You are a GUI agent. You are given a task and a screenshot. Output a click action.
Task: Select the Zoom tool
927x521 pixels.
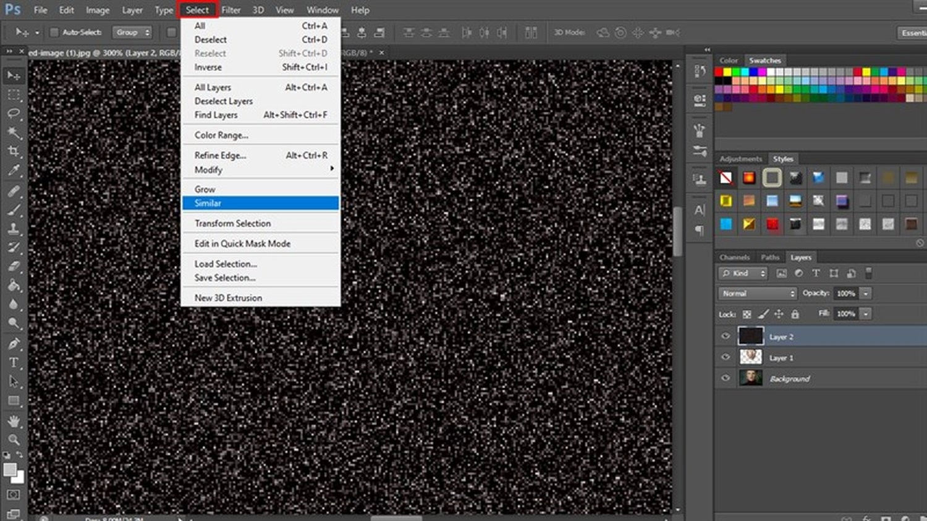coord(14,440)
